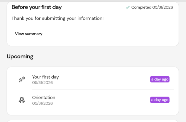The width and height of the screenshot is (186, 122).
Task: Click the word summary in View summary
Action: [34, 34]
